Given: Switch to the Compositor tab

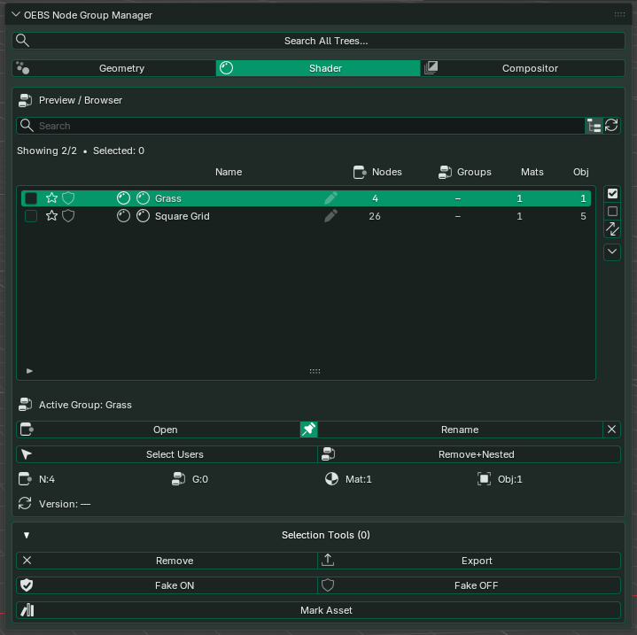Looking at the screenshot, I should (x=523, y=68).
